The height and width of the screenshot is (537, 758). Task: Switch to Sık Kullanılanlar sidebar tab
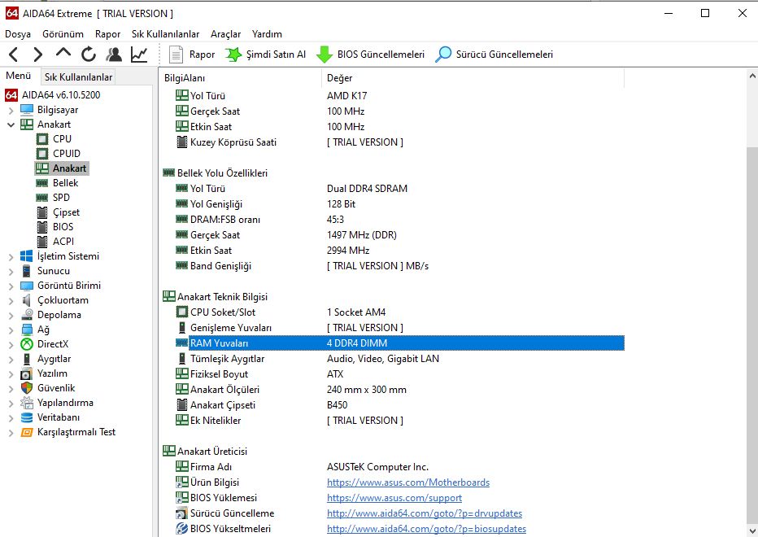click(x=78, y=77)
